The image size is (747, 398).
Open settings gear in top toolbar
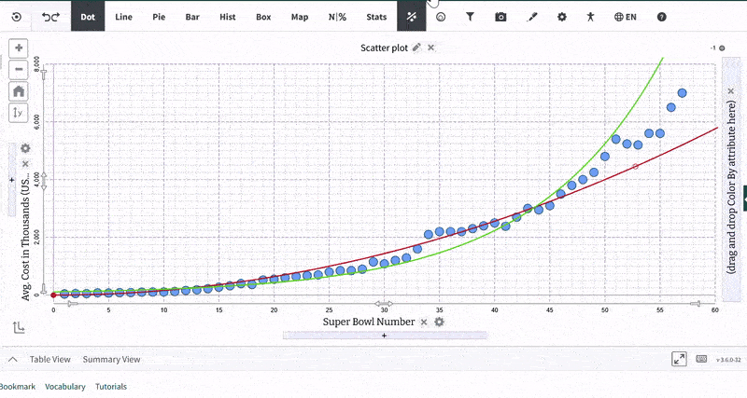click(561, 17)
